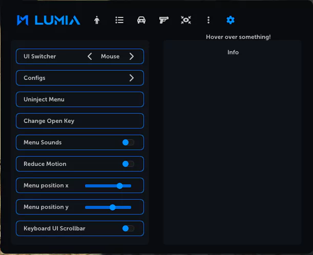
Task: Open the vehicle tab car icon
Action: tap(141, 20)
